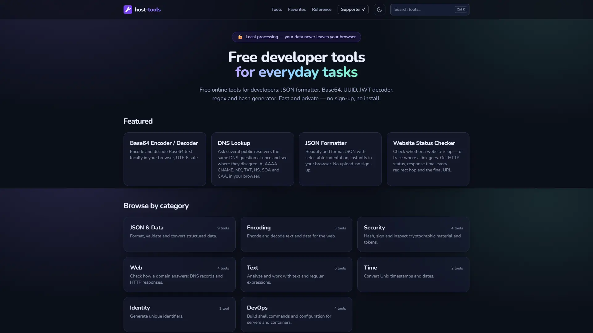Open the Tools menu item
The image size is (593, 333).
pyautogui.click(x=276, y=10)
